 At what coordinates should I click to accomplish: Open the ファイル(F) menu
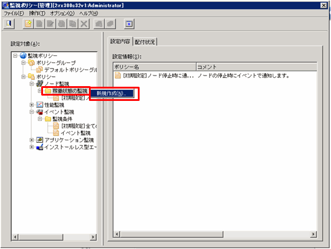click(x=14, y=14)
